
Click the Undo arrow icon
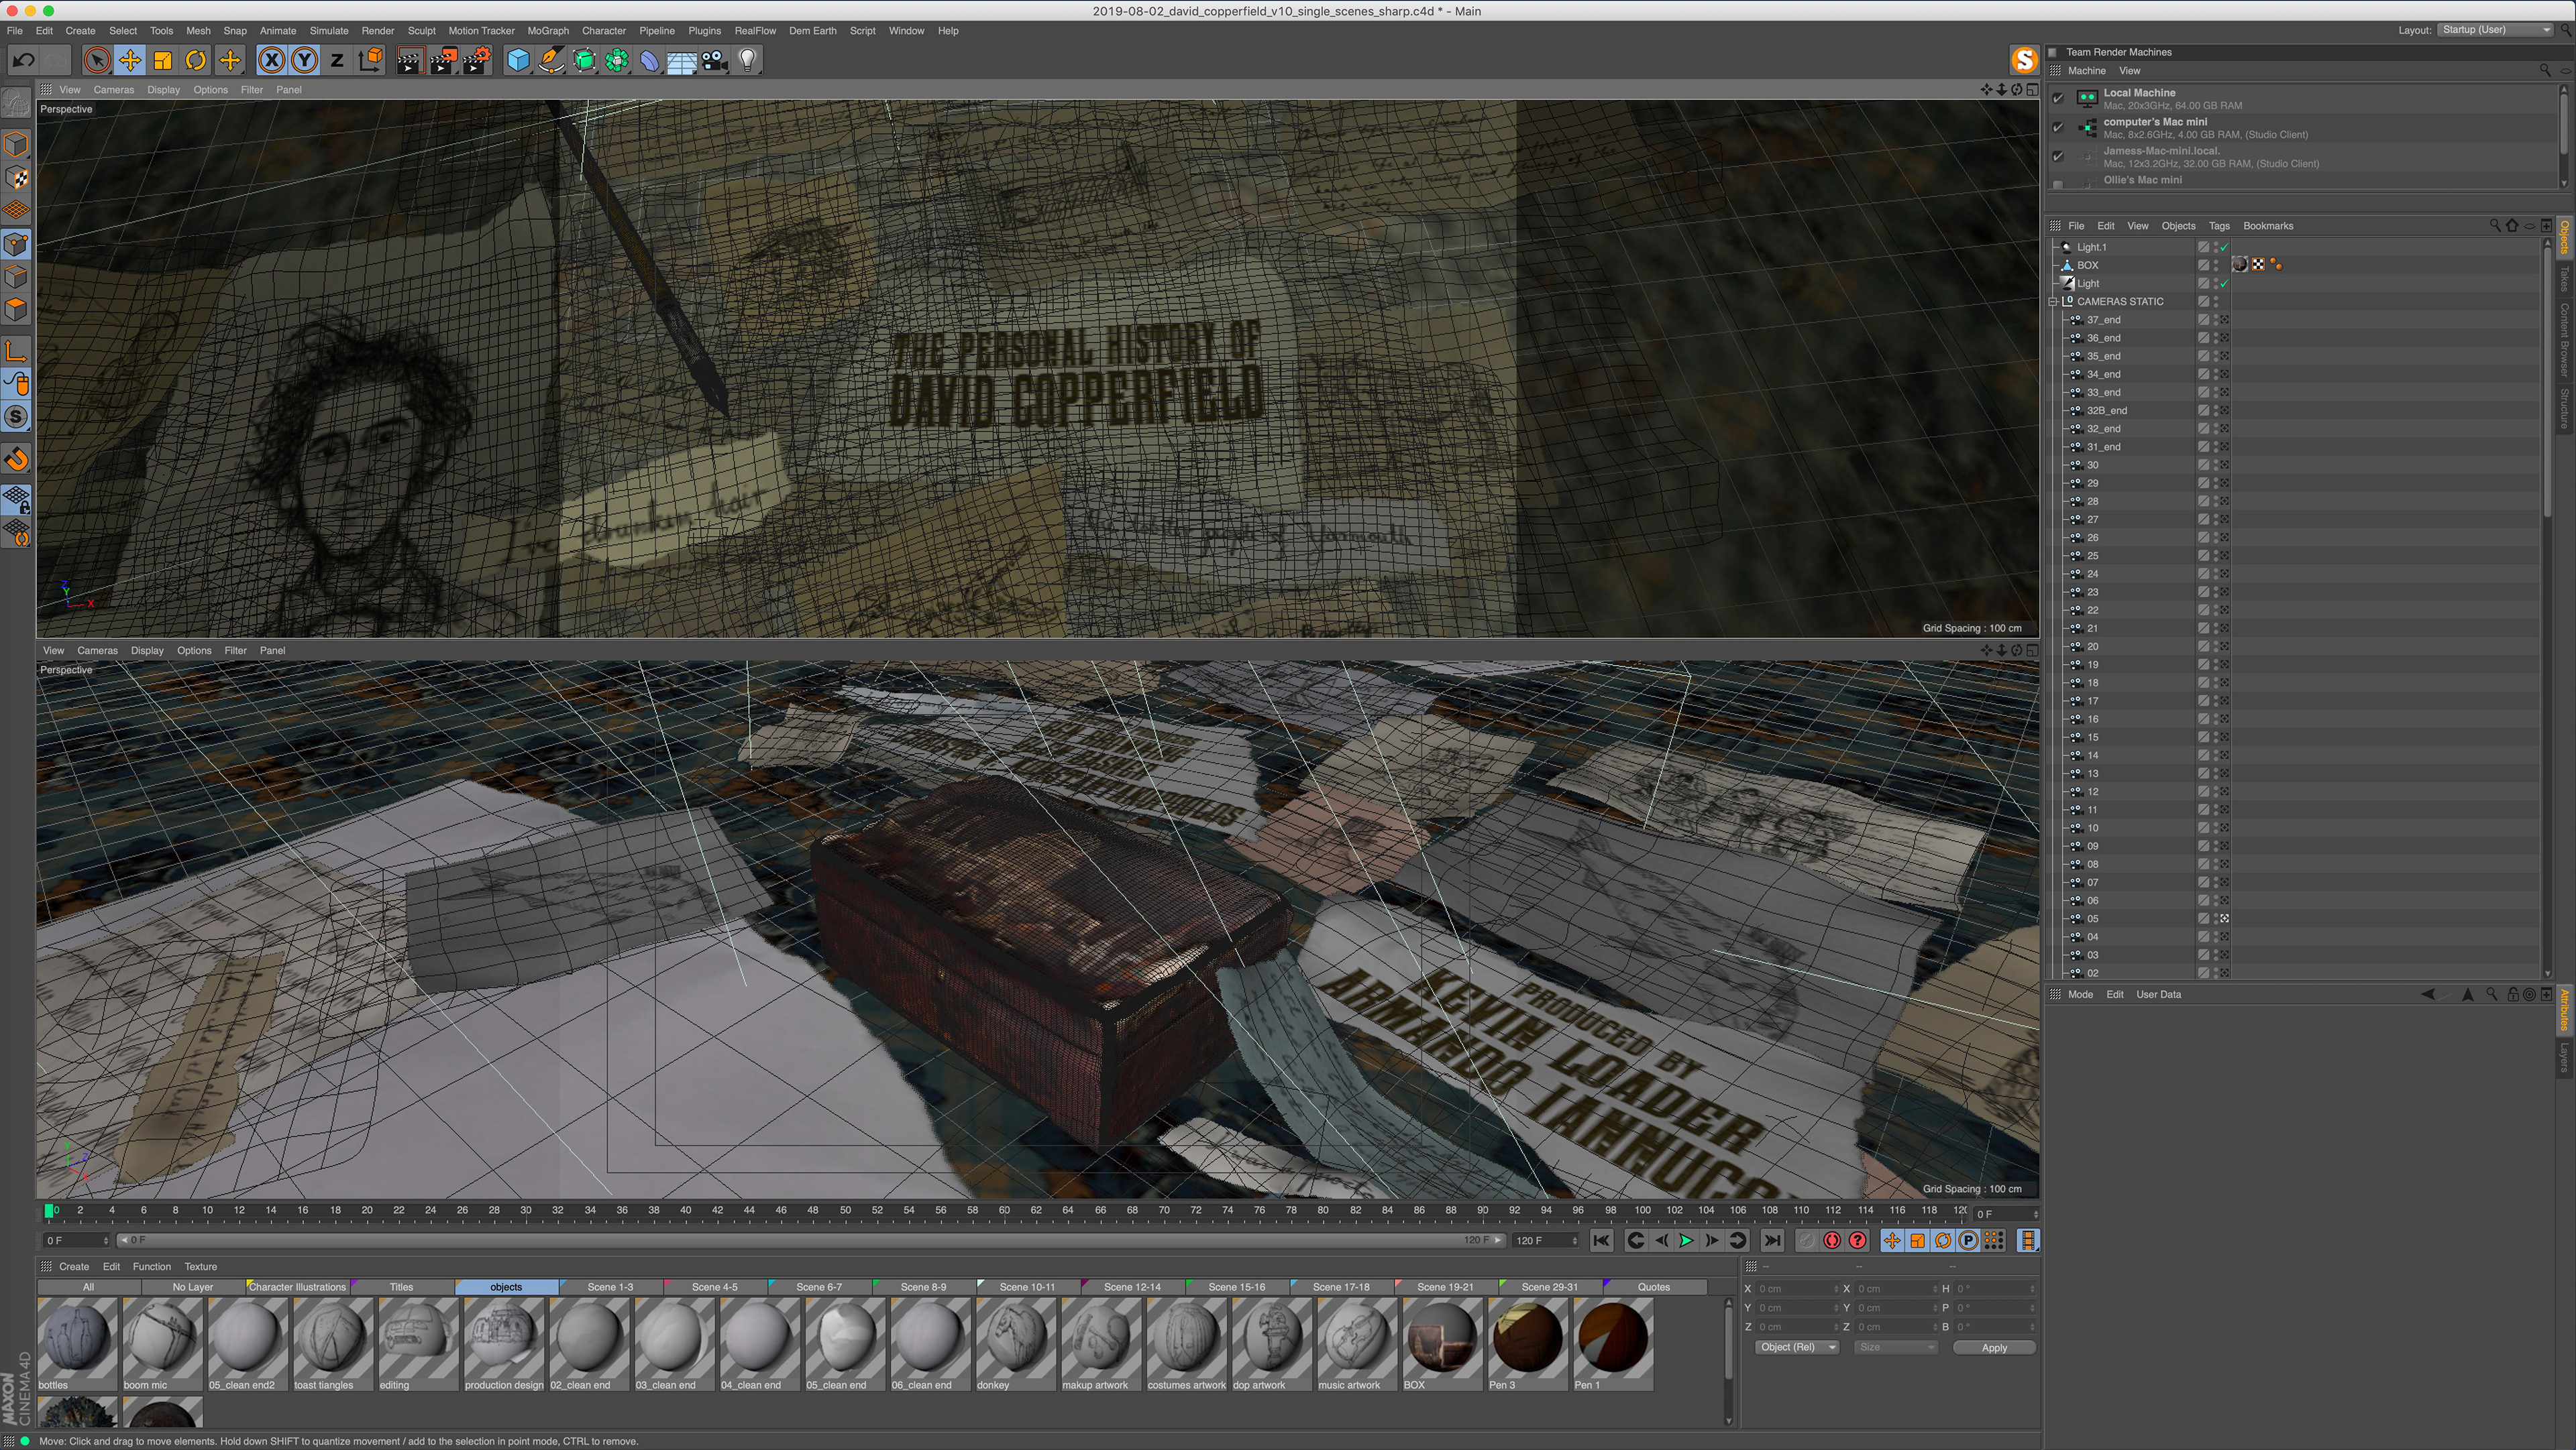(23, 61)
